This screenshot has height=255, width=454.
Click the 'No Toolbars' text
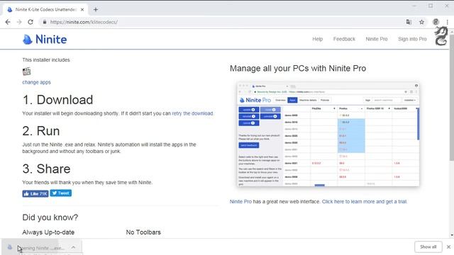[143, 232]
